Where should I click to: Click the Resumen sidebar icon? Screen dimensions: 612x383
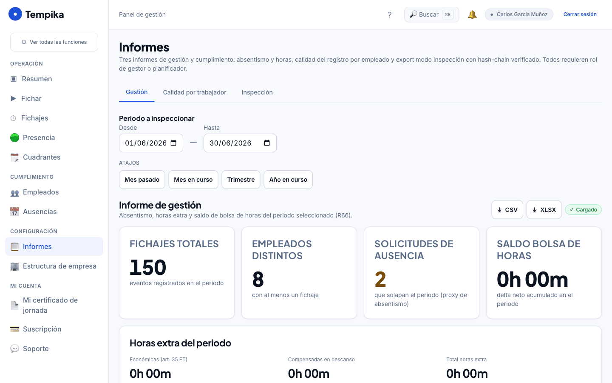point(14,79)
